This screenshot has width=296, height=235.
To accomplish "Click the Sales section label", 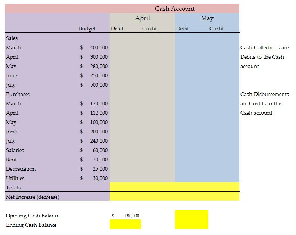I will 12,38.
